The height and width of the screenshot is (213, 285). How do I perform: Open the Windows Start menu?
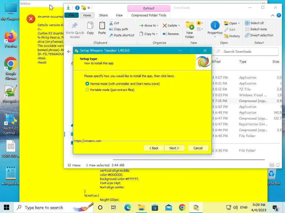click(x=7, y=207)
